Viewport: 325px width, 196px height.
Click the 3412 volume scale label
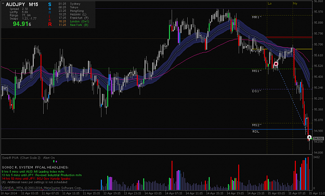[317, 157]
